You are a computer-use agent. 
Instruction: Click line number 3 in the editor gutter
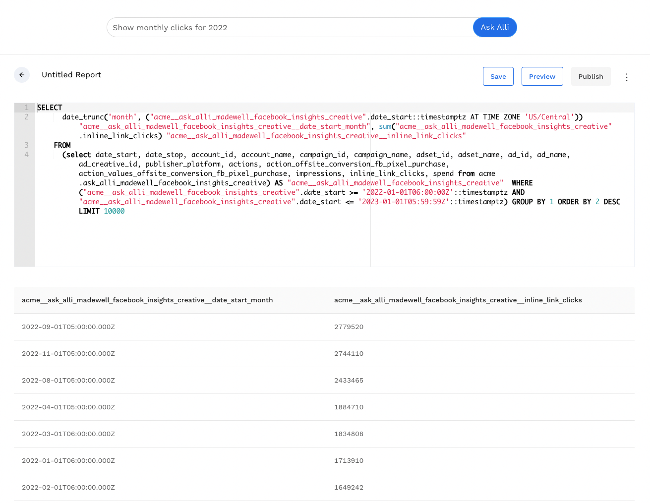[x=26, y=145]
